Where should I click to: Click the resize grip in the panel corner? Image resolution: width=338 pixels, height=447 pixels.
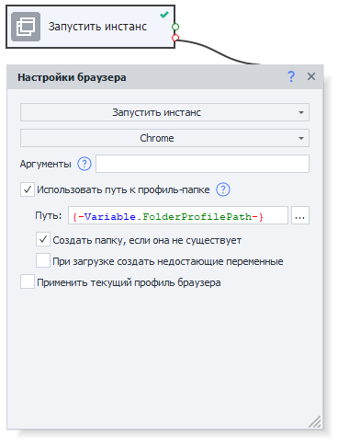(x=315, y=422)
